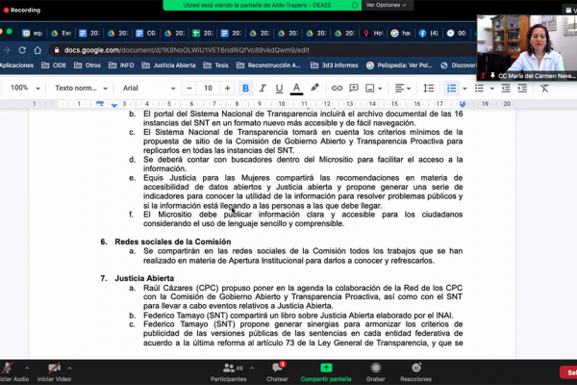Toggle underline formatting
The image size is (577, 385).
pos(279,88)
